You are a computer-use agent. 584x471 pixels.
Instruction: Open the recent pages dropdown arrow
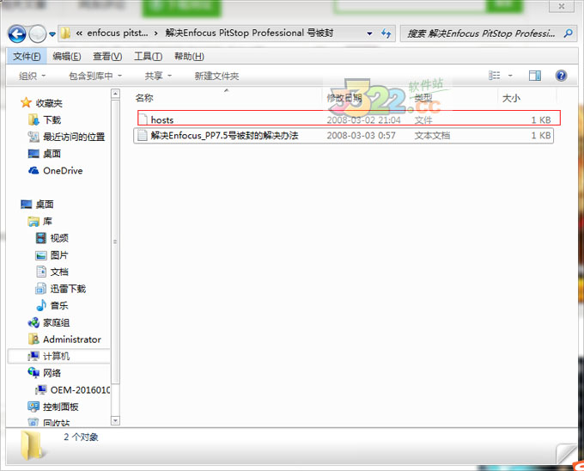coord(52,34)
